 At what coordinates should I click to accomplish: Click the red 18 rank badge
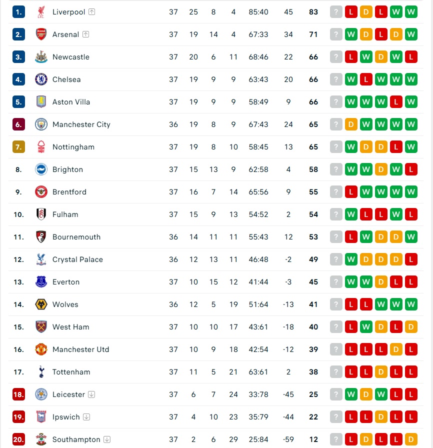point(18,394)
